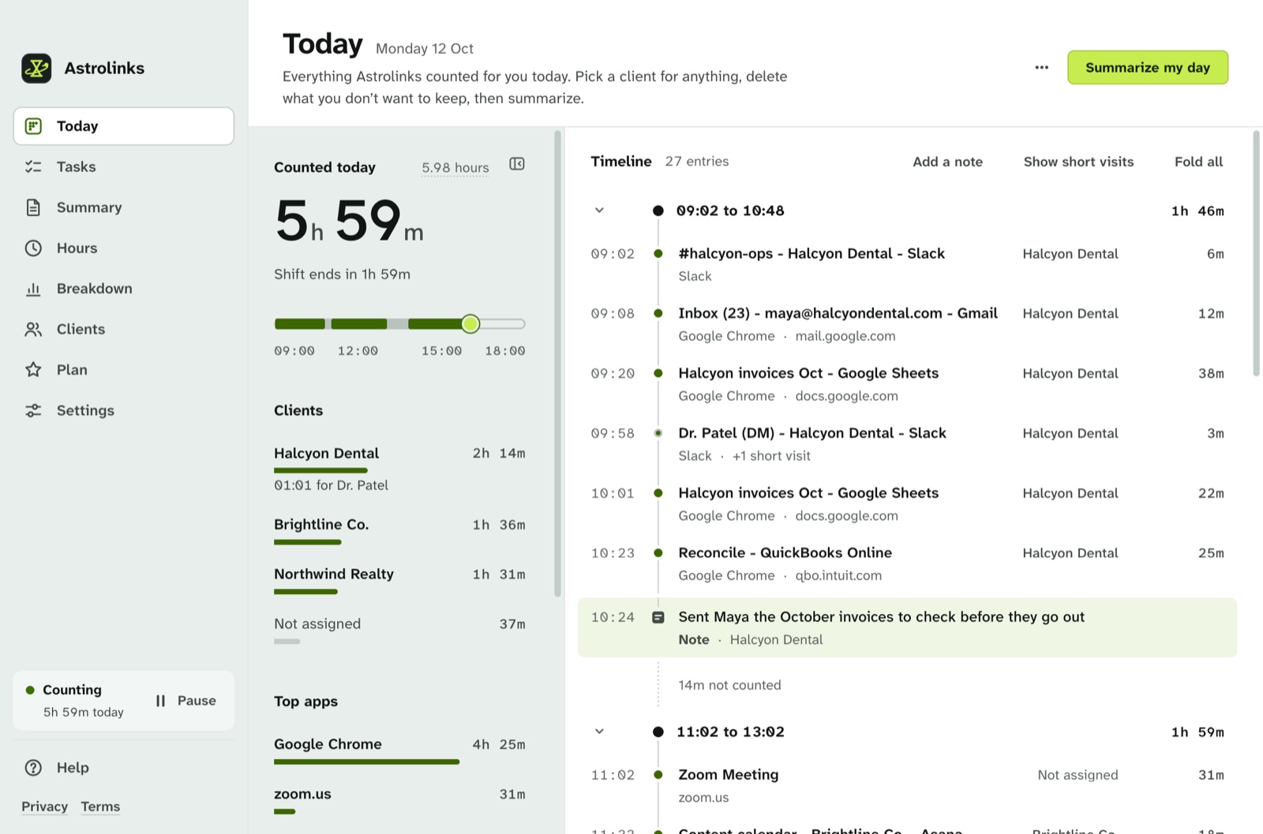Toggle the 5.98 hours display format
Image resolution: width=1263 pixels, height=834 pixels.
click(455, 167)
